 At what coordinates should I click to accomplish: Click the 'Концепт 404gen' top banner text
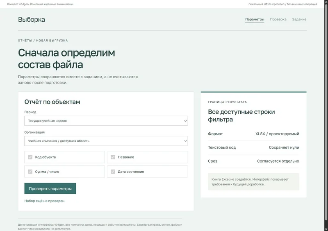40,4
